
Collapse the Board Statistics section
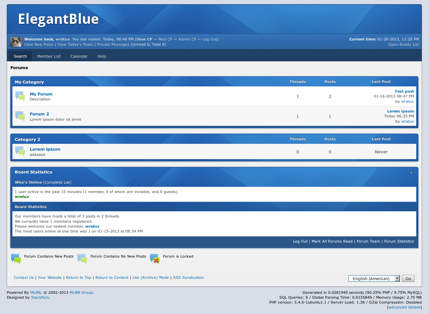[x=411, y=172]
